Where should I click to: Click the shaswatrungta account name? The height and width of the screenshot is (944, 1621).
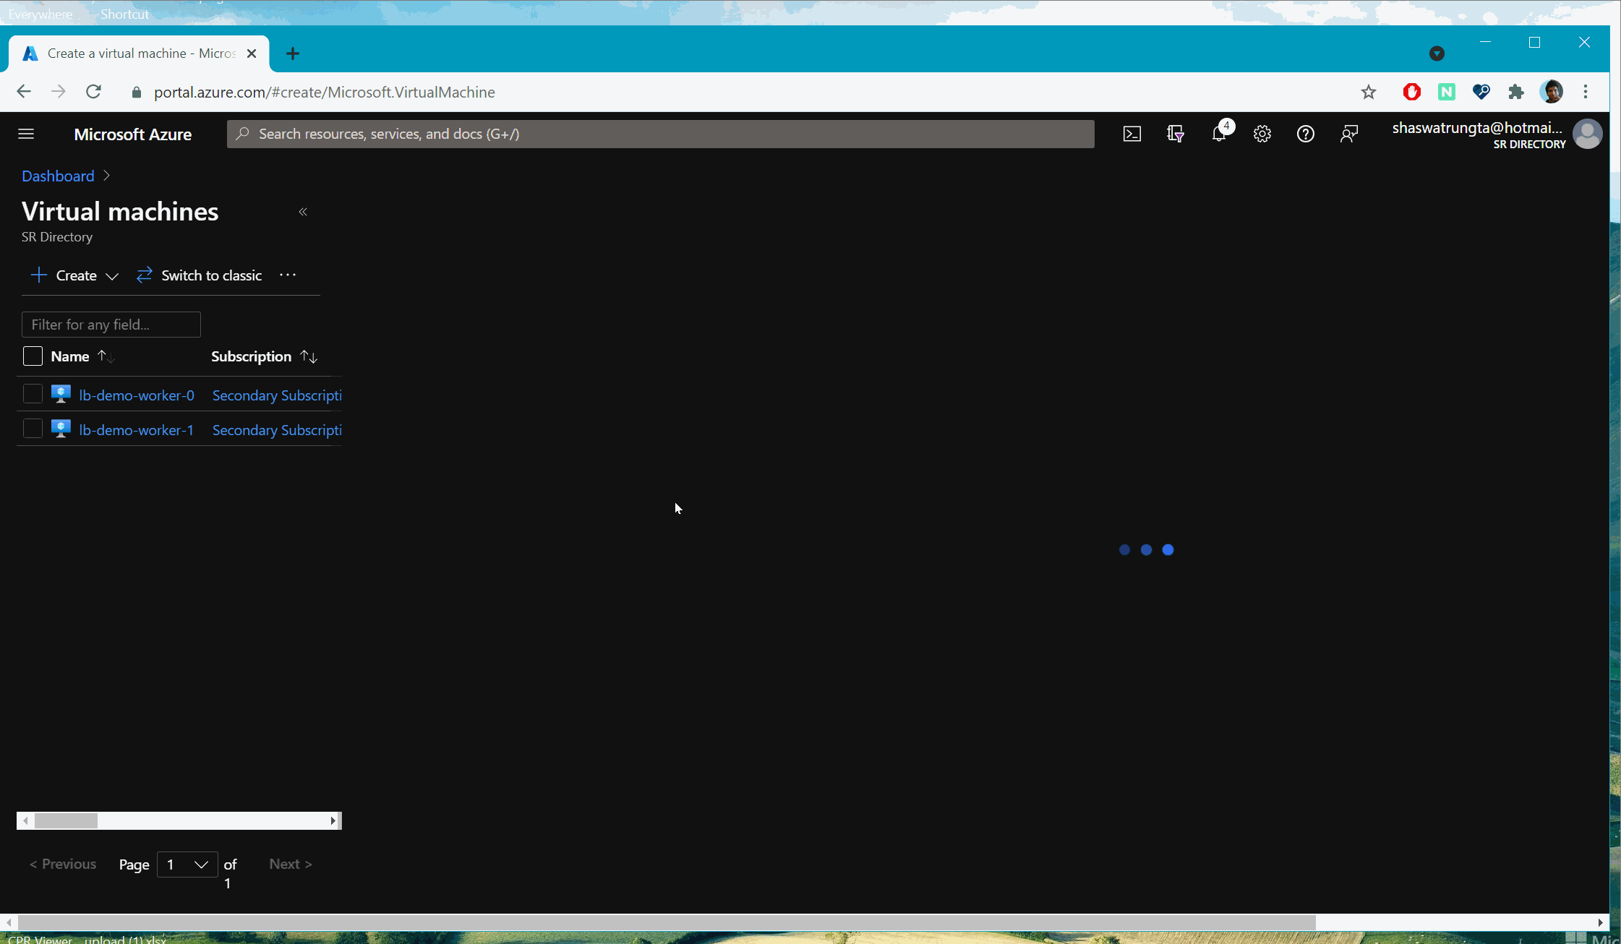(1477, 128)
